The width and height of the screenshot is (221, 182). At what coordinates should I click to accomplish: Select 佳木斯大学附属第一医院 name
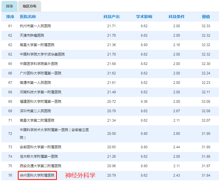pyautogui.click(x=39, y=157)
